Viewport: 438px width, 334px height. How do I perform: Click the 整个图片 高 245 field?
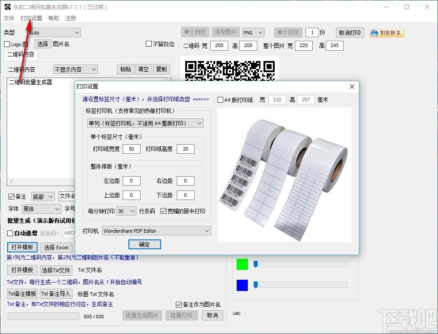334,45
